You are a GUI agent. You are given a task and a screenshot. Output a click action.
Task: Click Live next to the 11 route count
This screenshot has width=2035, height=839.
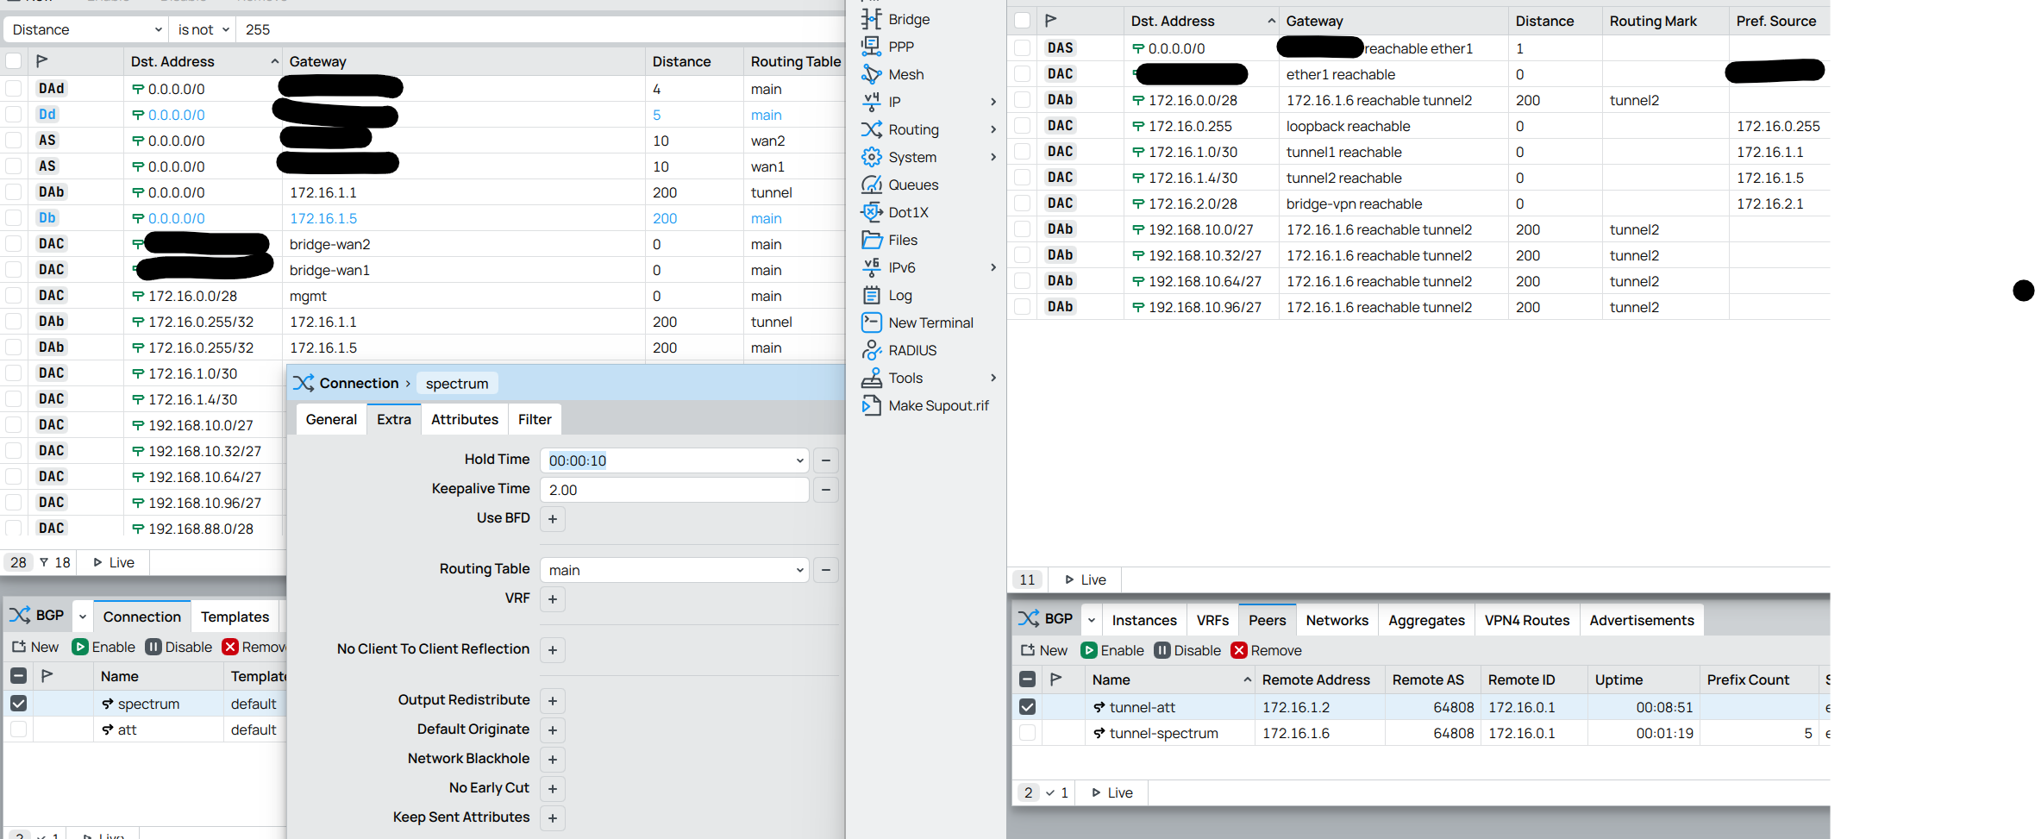(1086, 579)
